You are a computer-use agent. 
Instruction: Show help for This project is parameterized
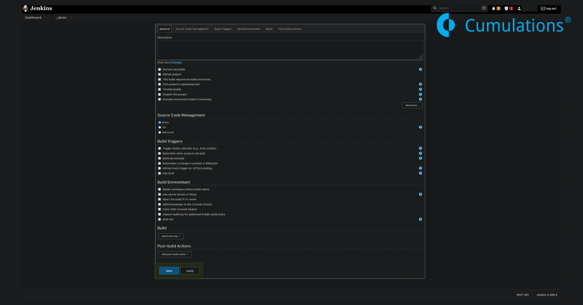[420, 84]
